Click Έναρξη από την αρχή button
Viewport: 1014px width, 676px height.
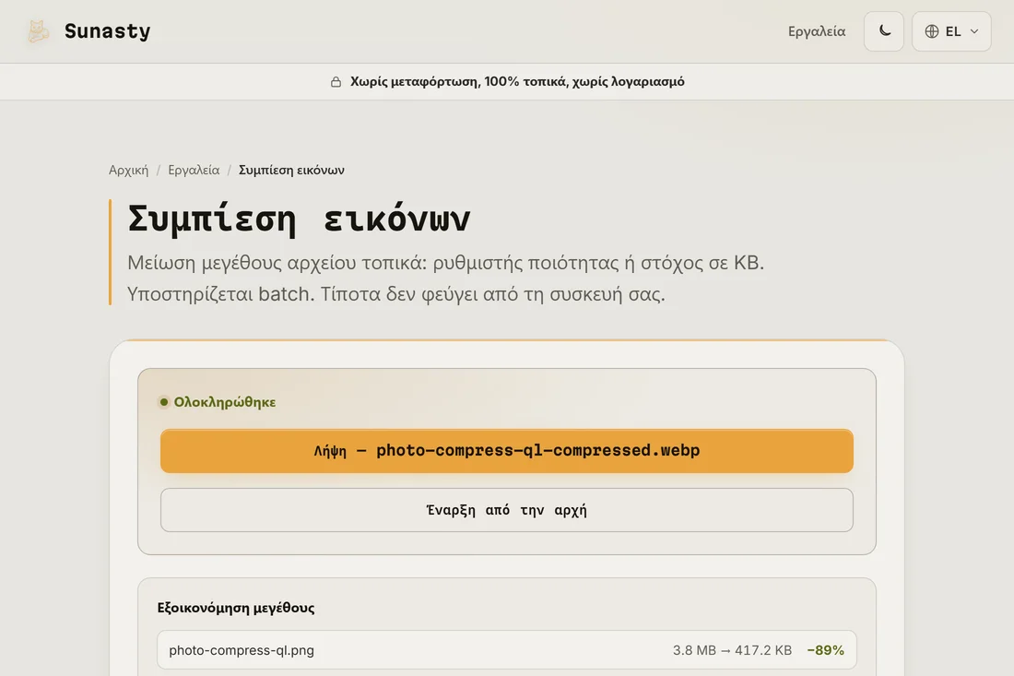(x=507, y=510)
